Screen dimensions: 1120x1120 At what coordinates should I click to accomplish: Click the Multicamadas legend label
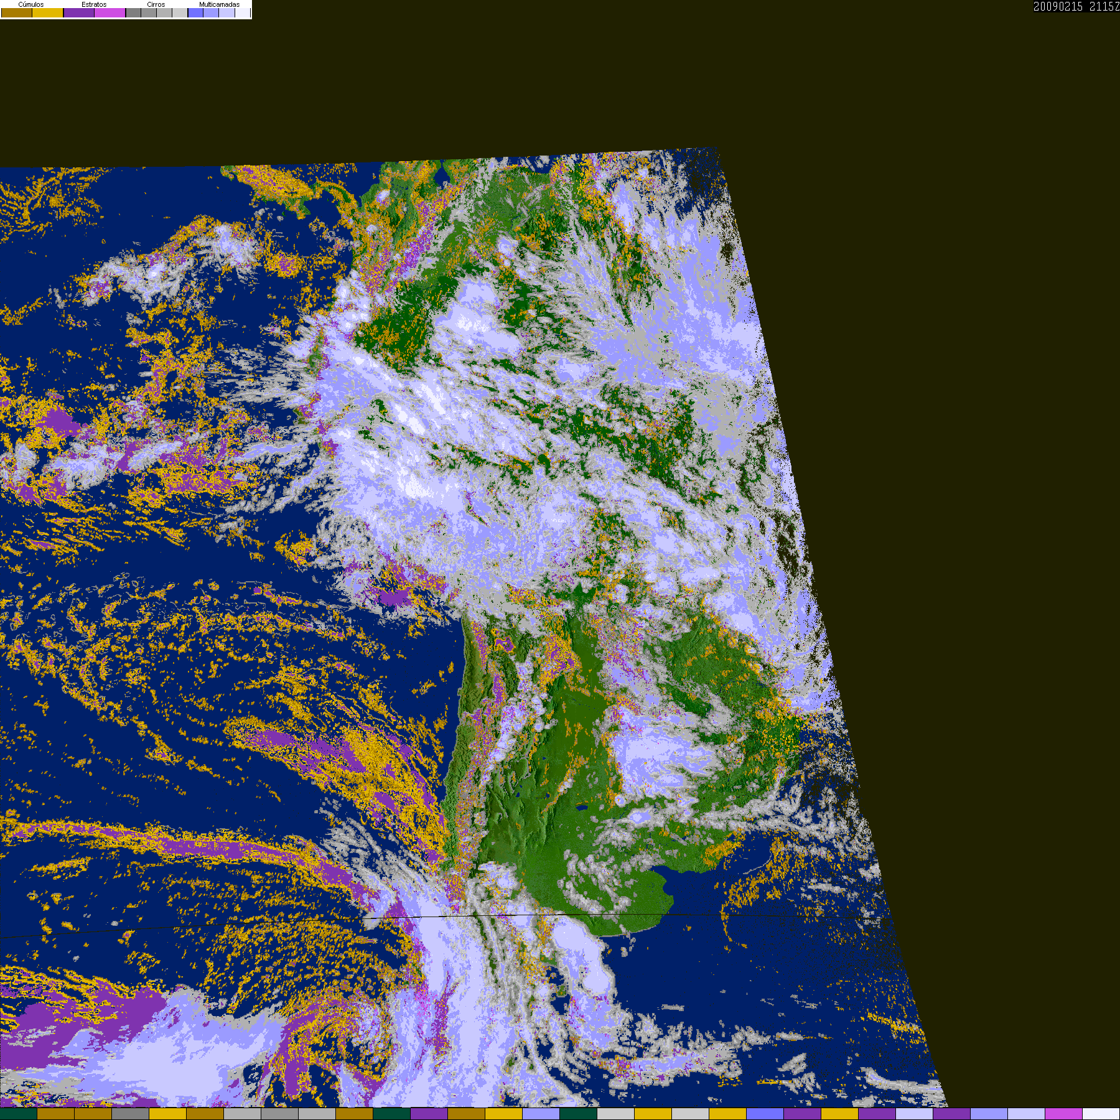219,4
